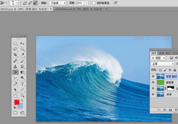
Task: Select the Eyedropper tool
Action: coord(22,55)
